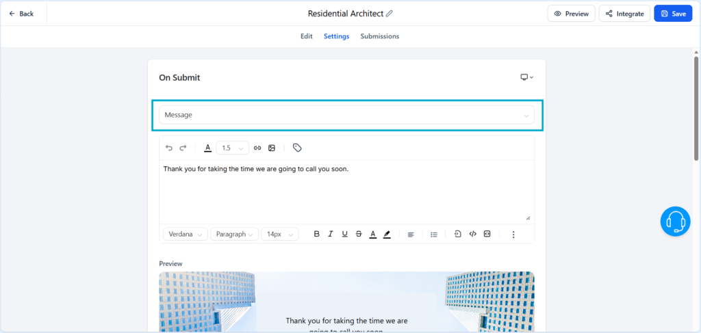Screen dimensions: 701x333
Task: Open the tag merge-field icon
Action: pyautogui.click(x=297, y=148)
